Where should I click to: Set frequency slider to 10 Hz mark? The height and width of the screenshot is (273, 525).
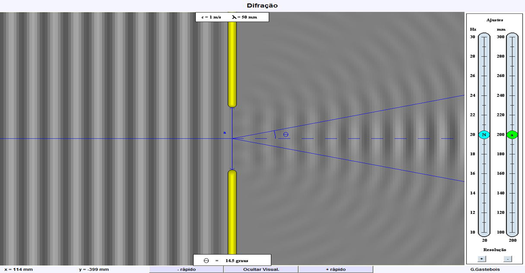pos(484,232)
